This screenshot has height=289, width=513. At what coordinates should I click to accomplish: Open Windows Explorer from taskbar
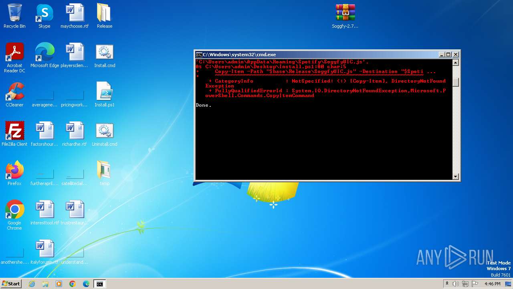[x=45, y=284]
